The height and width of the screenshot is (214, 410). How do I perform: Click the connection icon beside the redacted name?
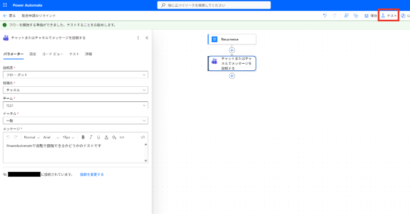(x=5, y=175)
